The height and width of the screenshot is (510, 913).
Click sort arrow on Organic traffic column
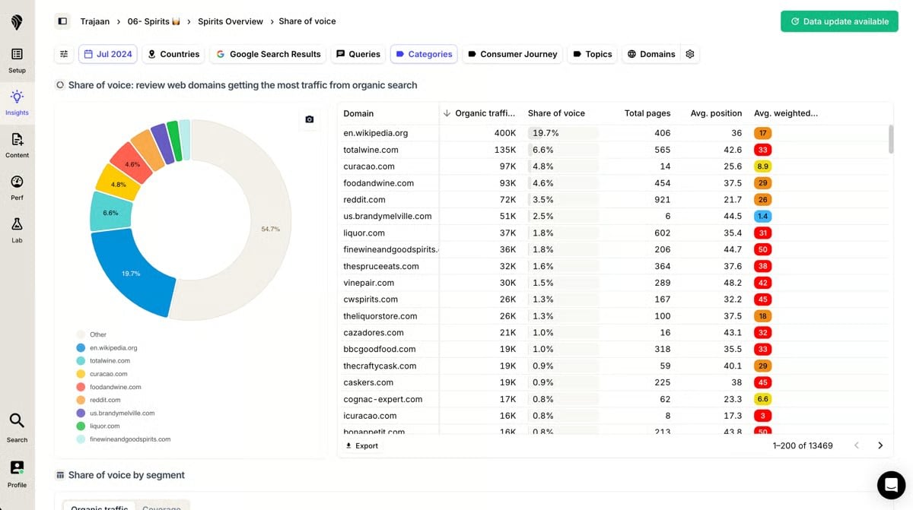[x=447, y=113]
